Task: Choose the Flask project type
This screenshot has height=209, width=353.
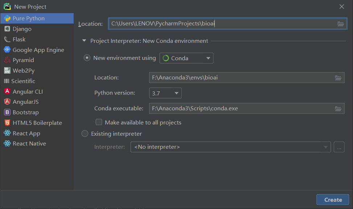Action: pos(37,40)
